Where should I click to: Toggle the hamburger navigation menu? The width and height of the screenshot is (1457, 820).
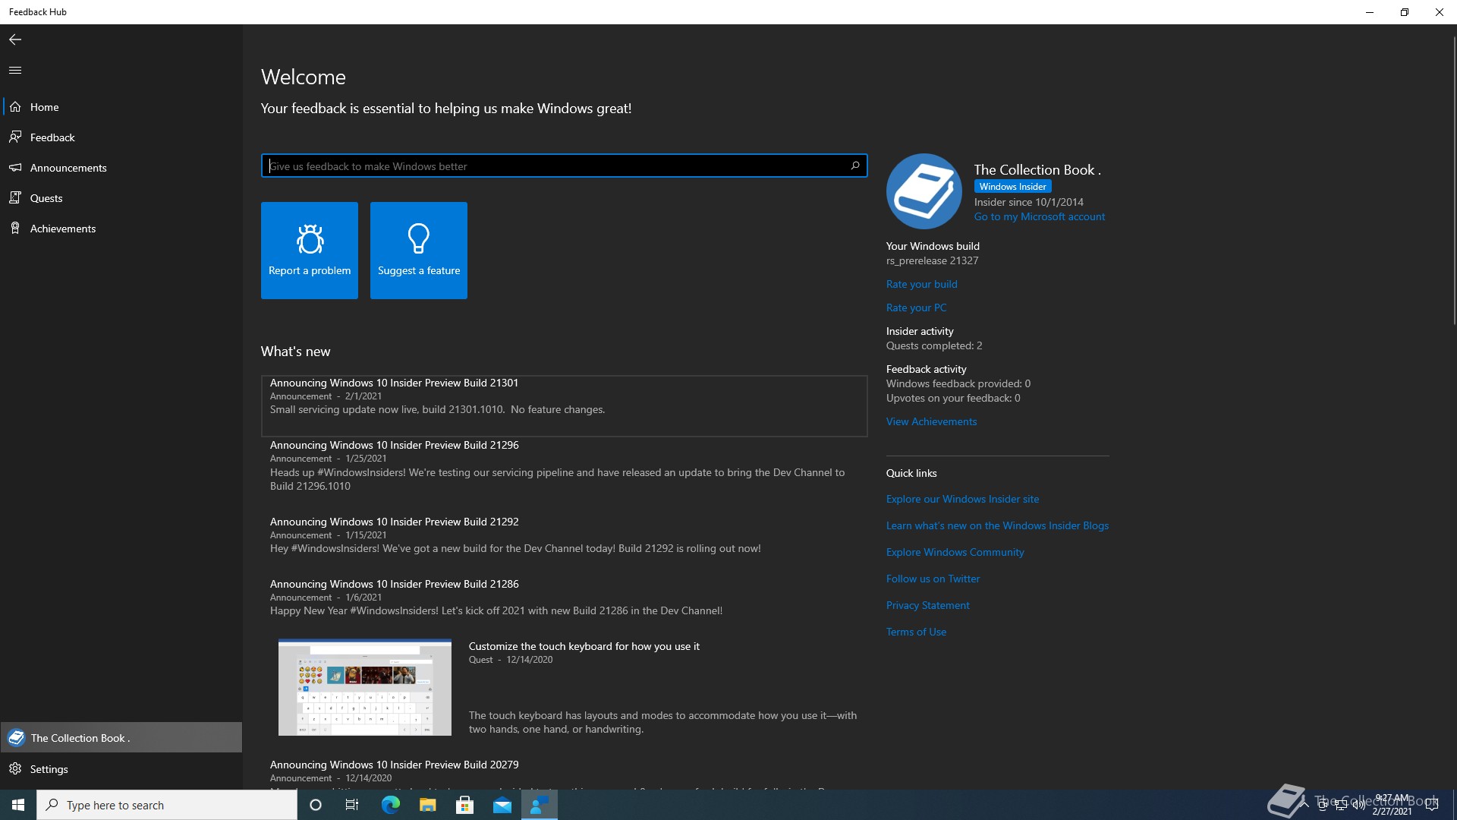click(x=15, y=70)
